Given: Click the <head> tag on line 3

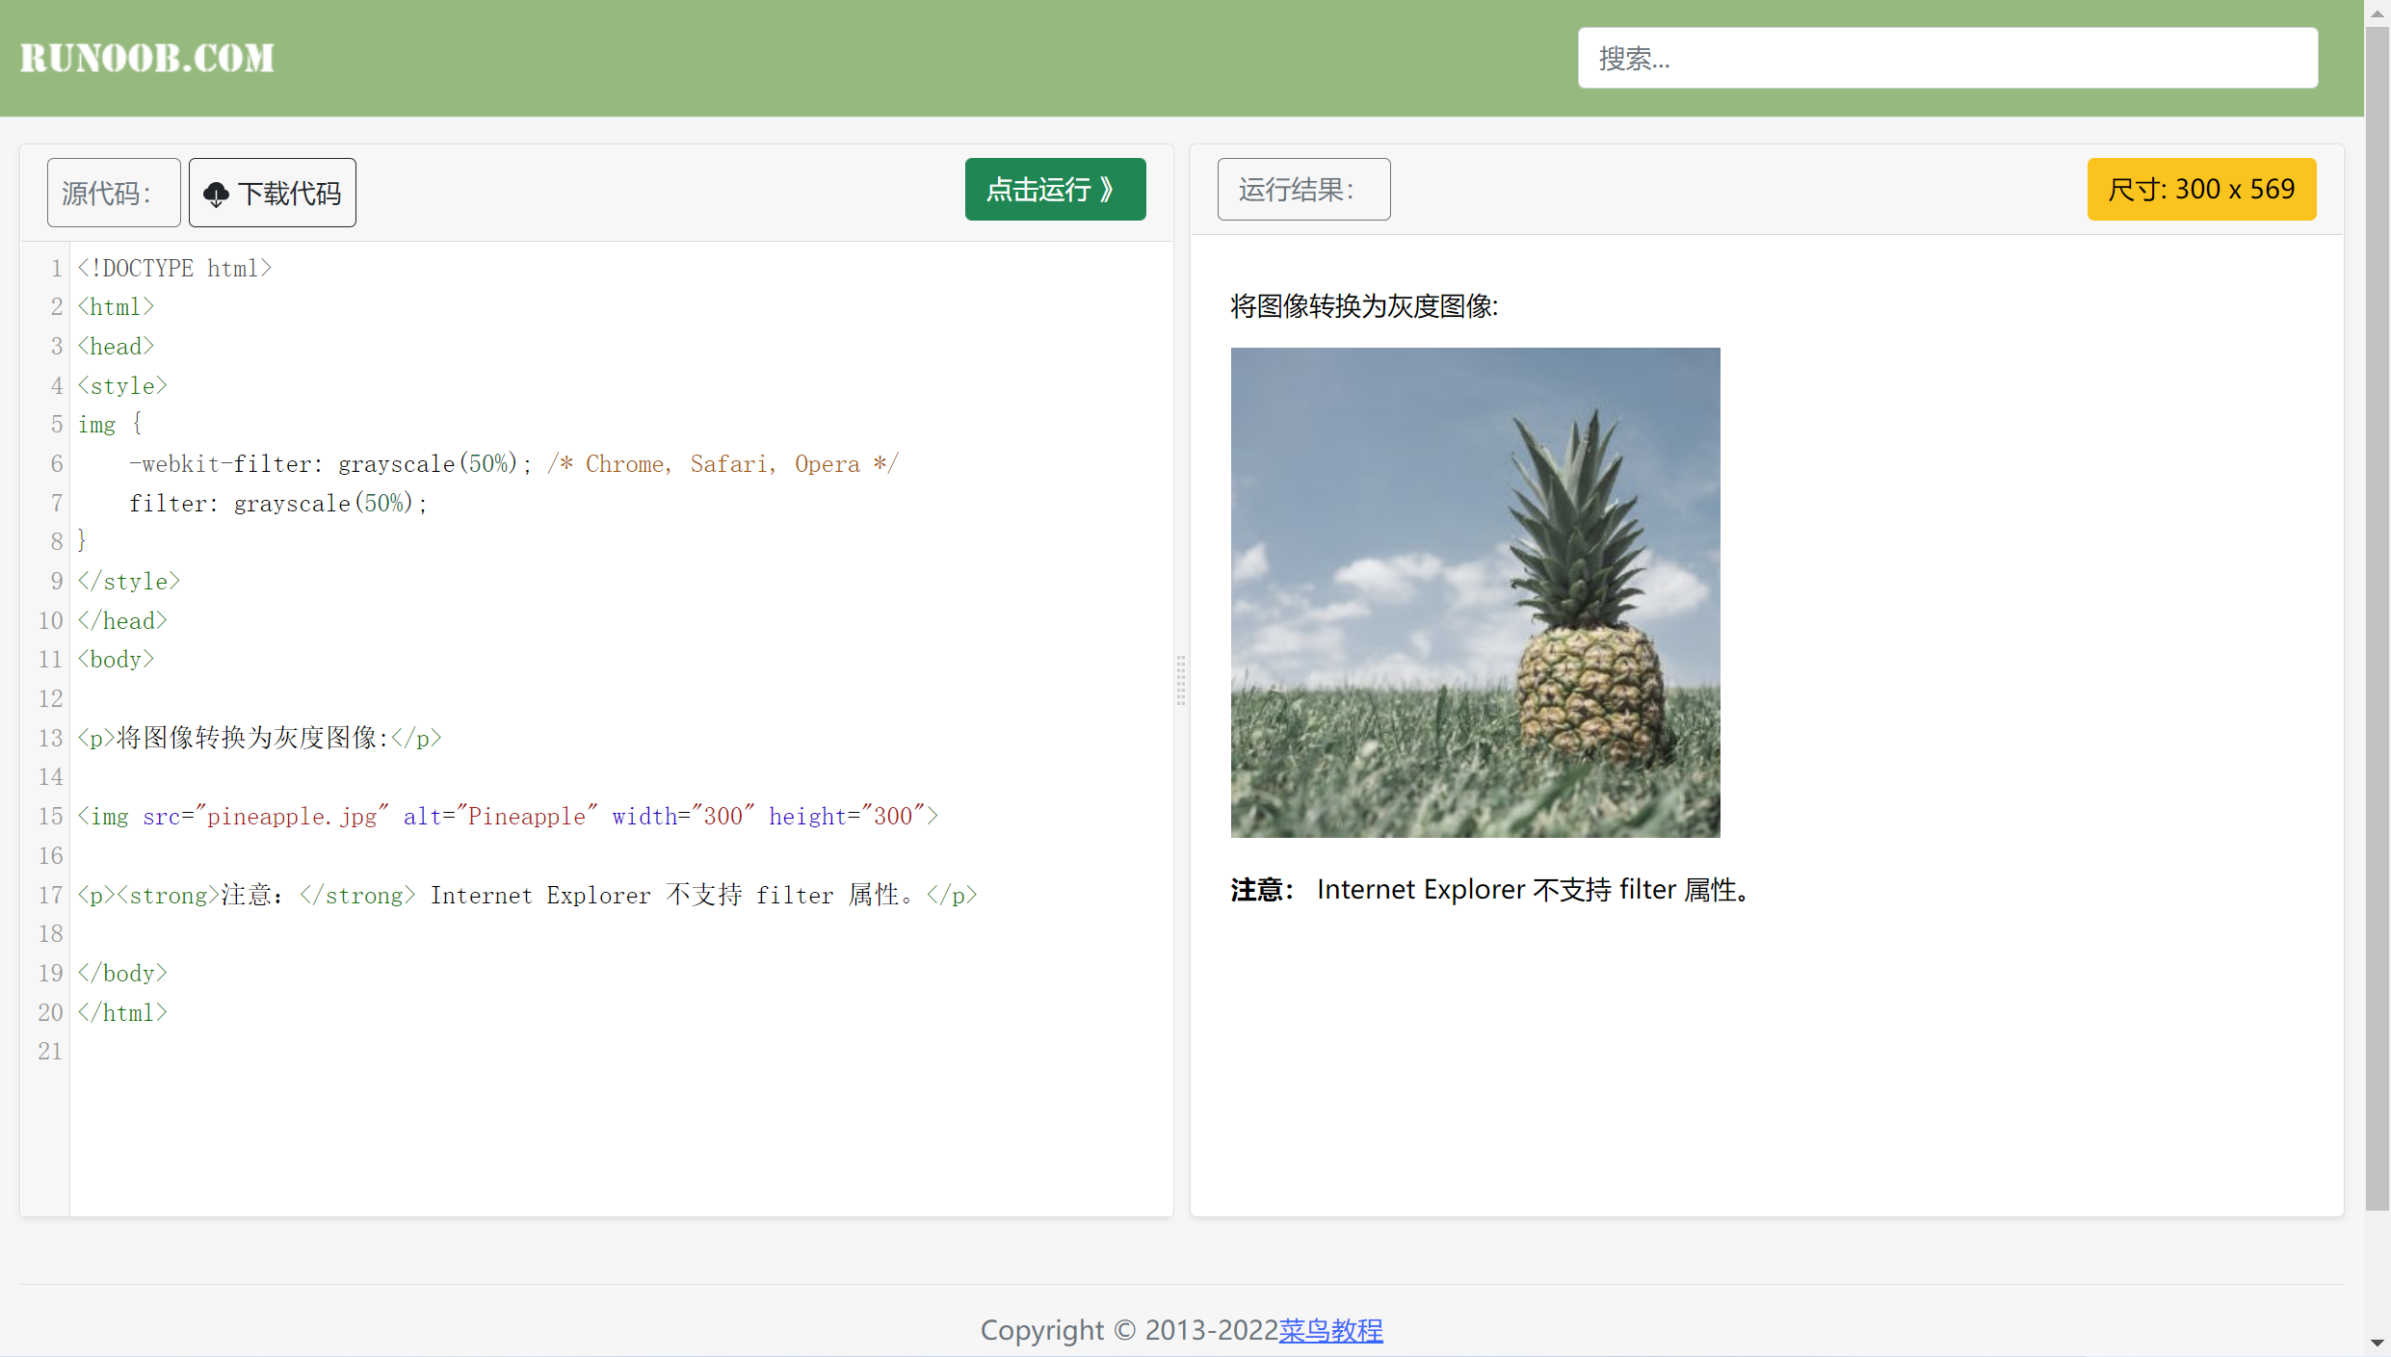Looking at the screenshot, I should 116,347.
